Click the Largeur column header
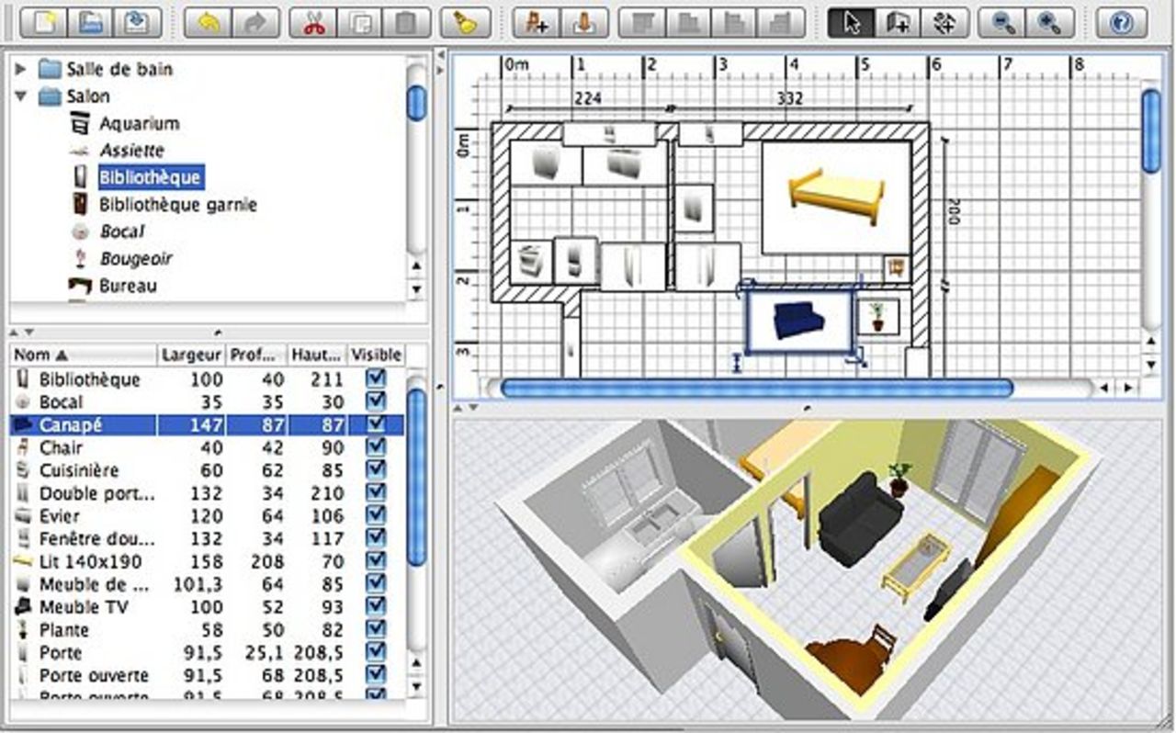Image resolution: width=1176 pixels, height=733 pixels. click(x=191, y=355)
